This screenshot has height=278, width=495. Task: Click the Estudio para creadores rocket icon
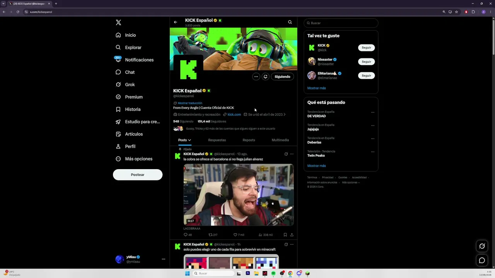click(x=118, y=122)
